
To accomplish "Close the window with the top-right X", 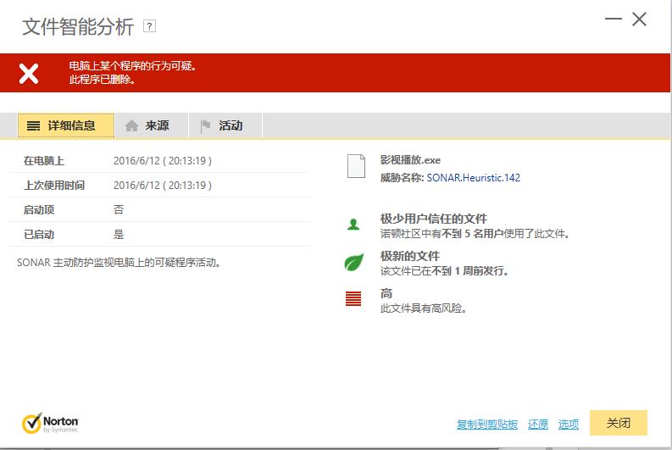I will tap(639, 19).
